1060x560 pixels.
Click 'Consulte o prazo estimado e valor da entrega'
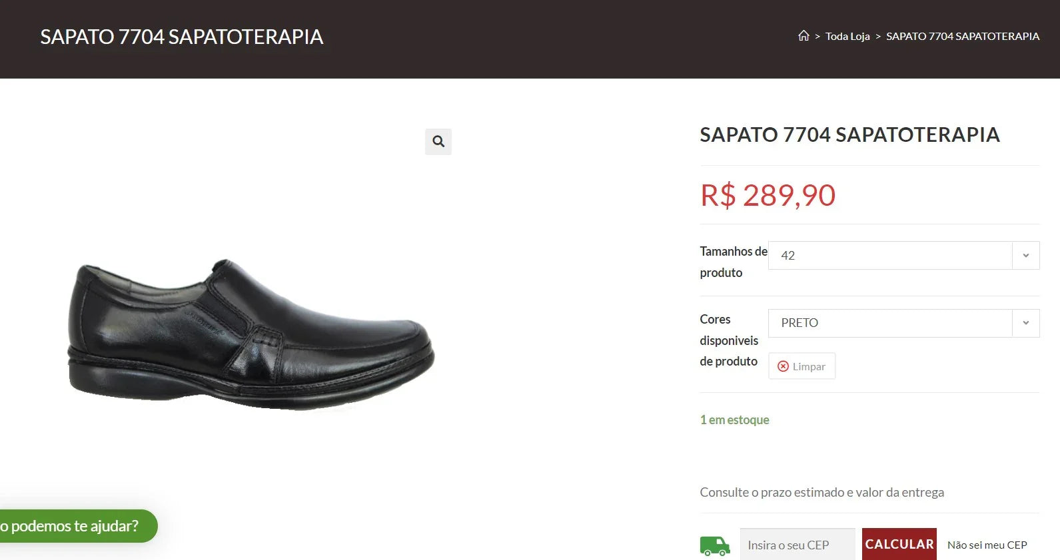(822, 492)
